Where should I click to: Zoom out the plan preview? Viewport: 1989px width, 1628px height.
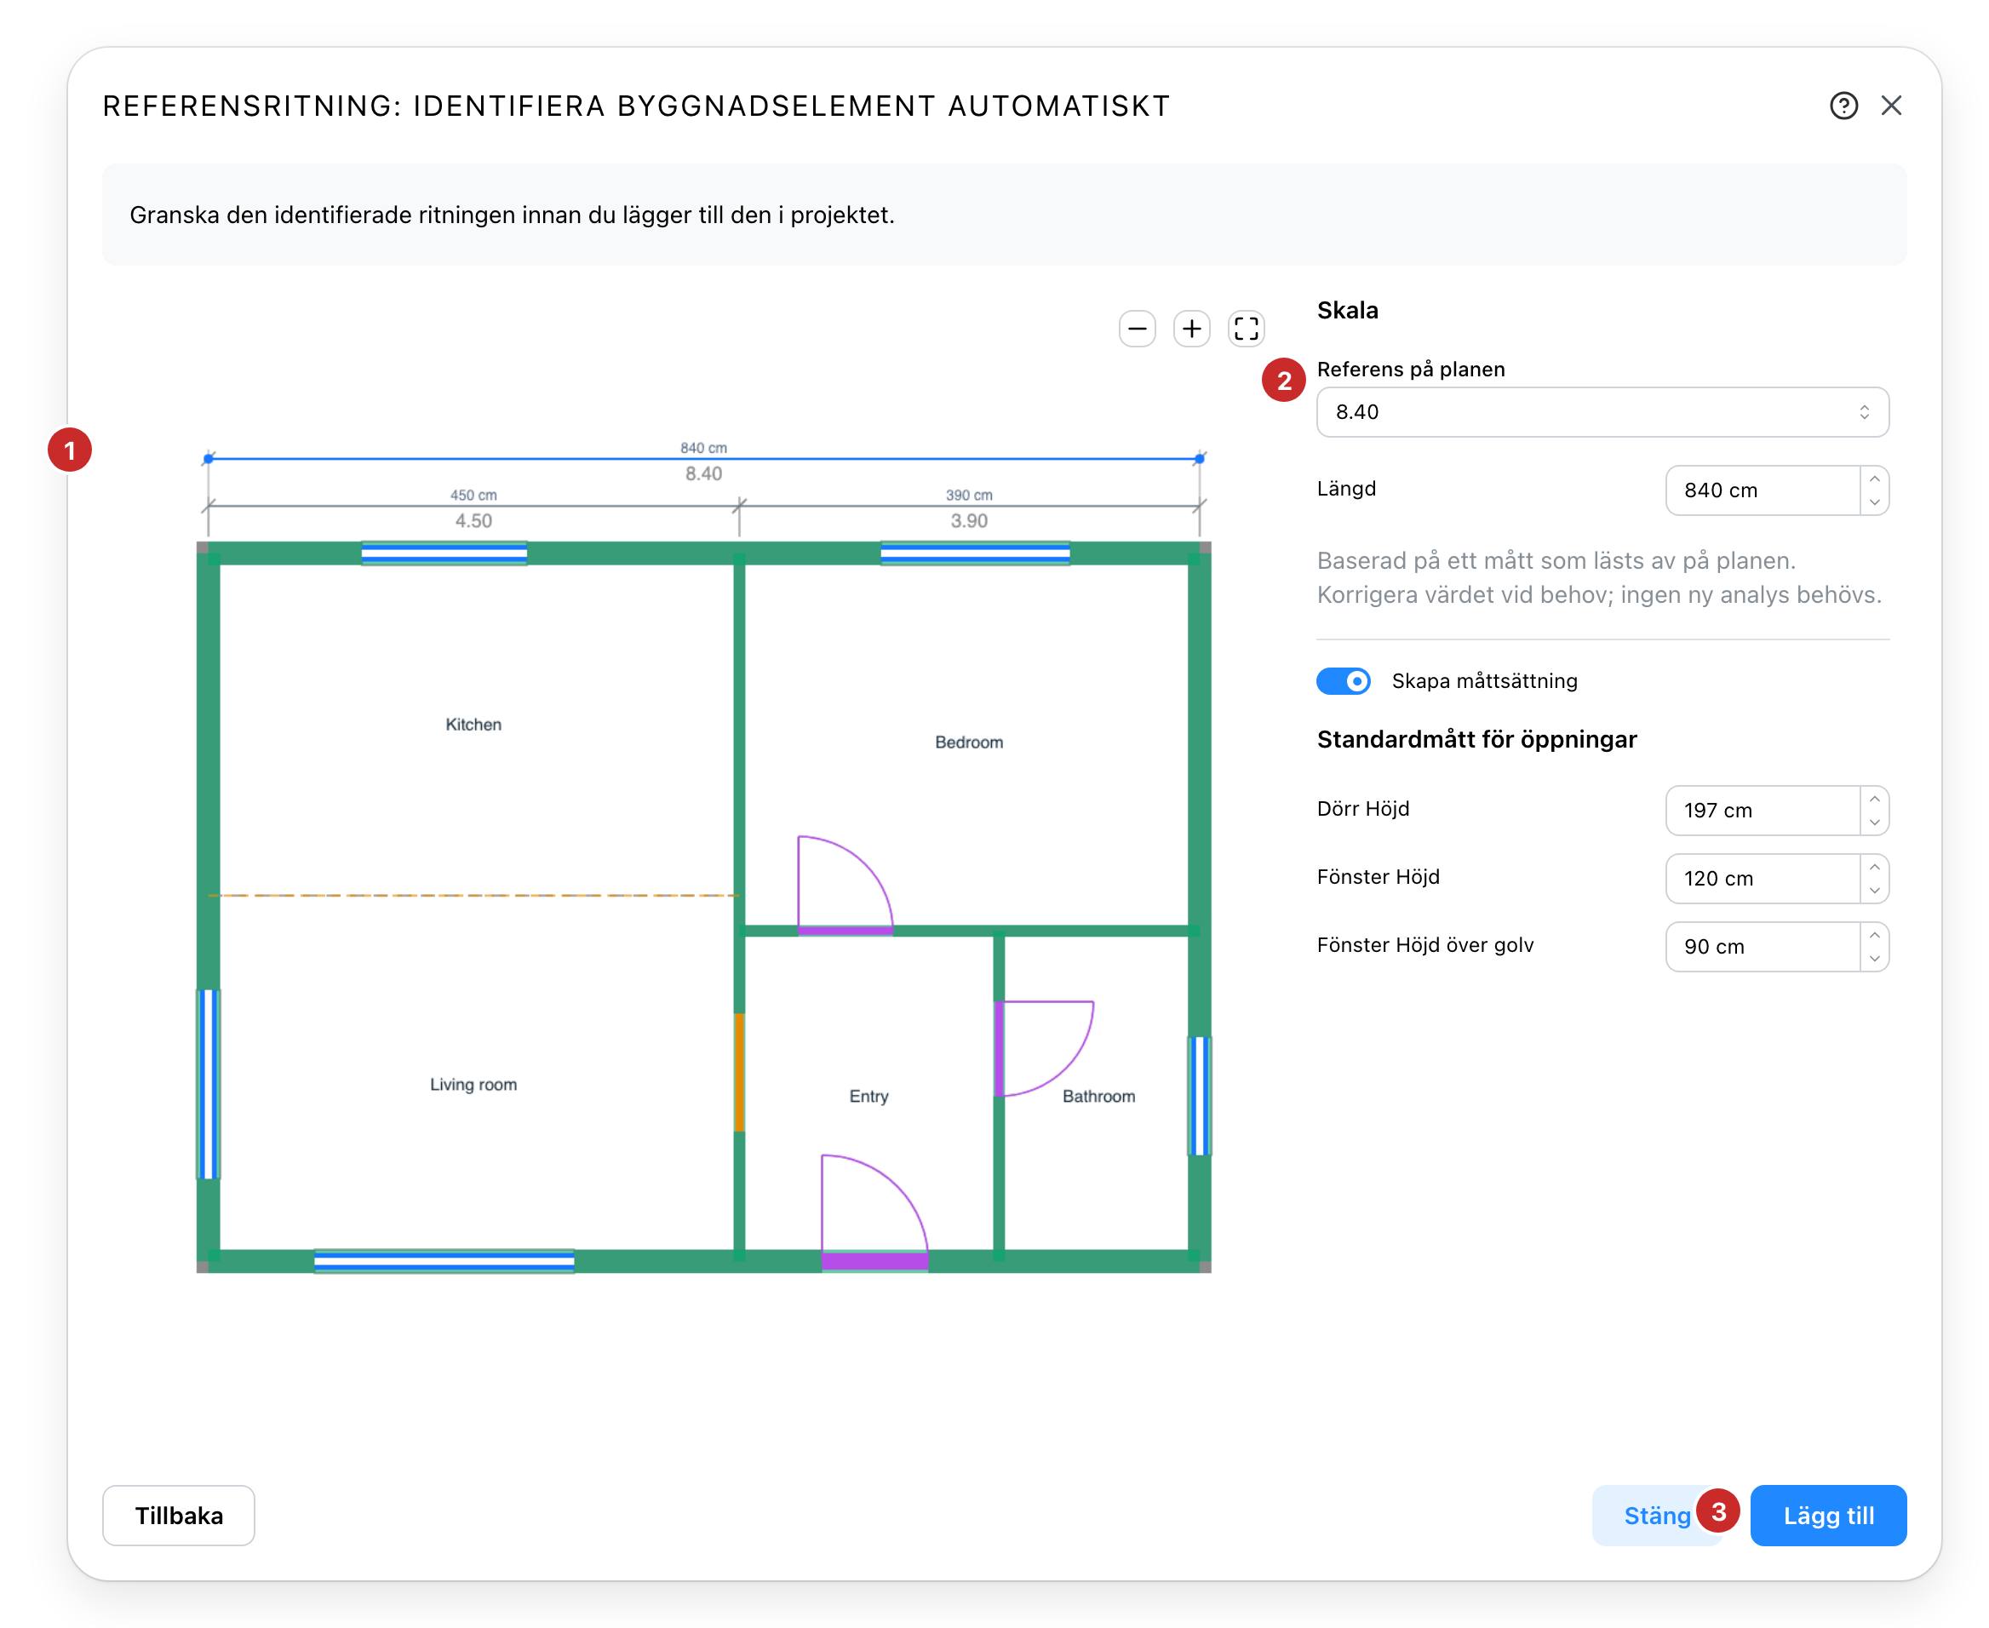pyautogui.click(x=1137, y=330)
